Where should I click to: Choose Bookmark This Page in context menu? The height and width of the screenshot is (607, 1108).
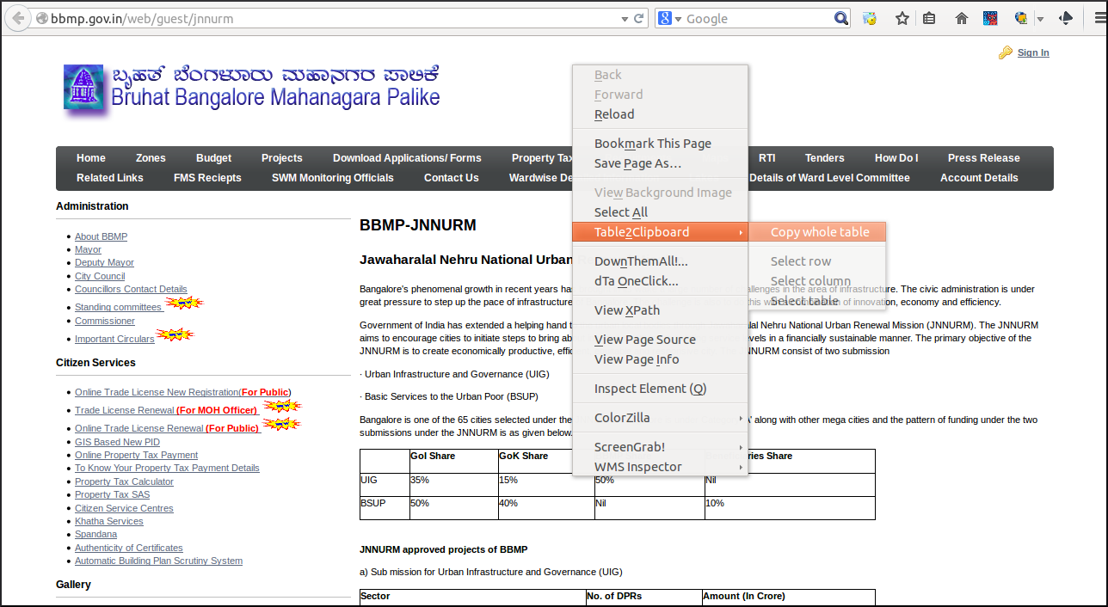(661, 144)
